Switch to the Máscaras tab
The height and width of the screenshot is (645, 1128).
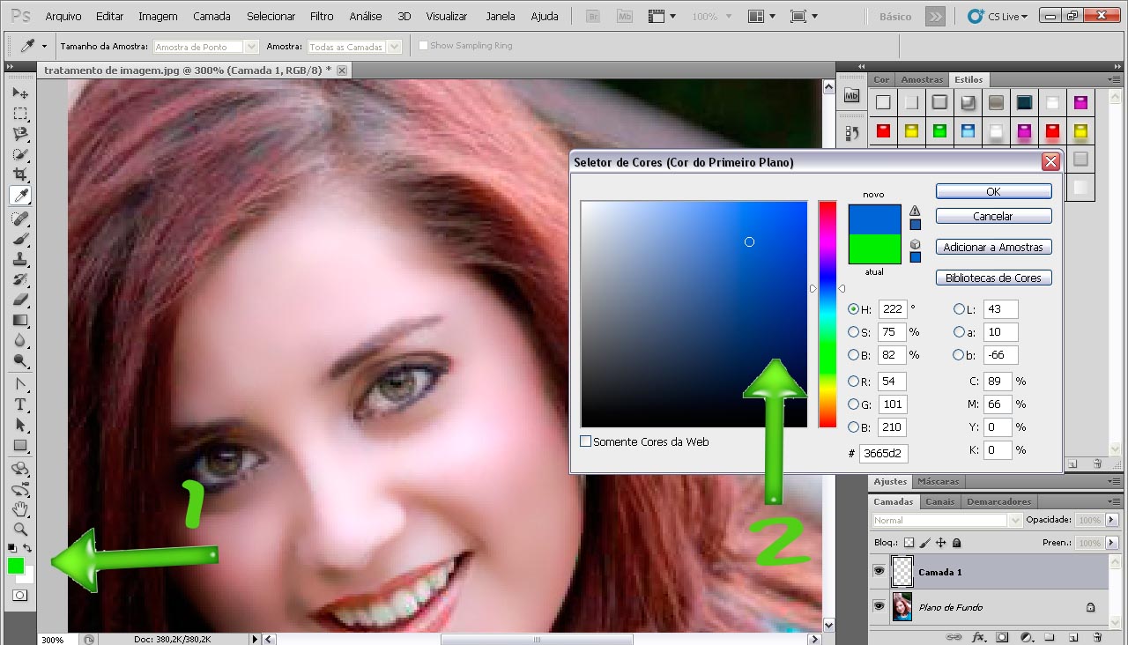click(939, 481)
